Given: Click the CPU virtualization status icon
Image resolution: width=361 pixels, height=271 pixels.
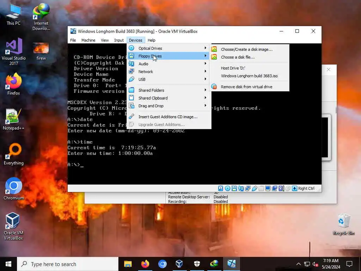Looking at the screenshot, I should point(281,188).
